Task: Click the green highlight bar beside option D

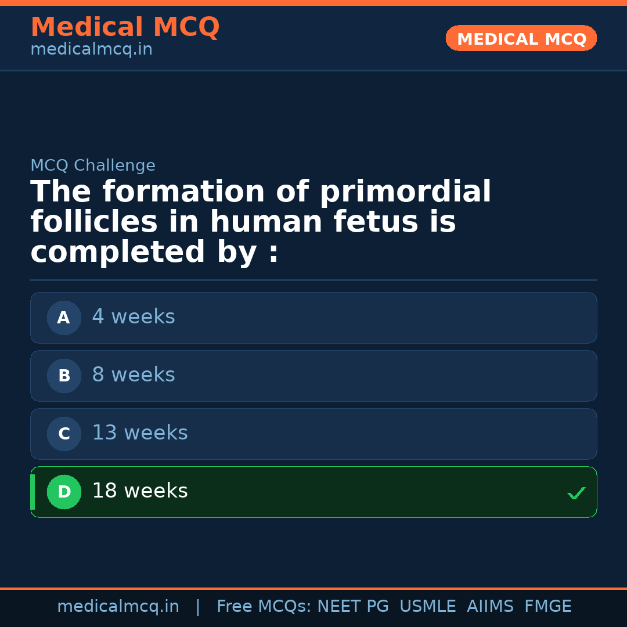Action: point(33,492)
